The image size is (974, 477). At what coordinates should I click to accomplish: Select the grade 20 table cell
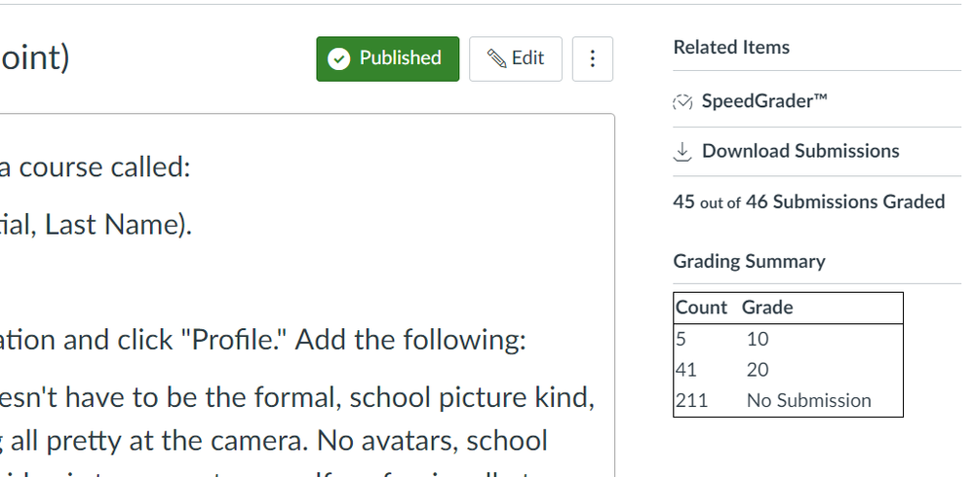(x=758, y=370)
